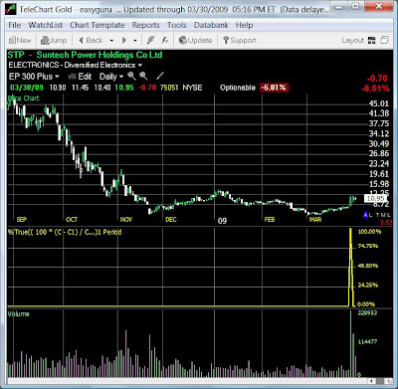This screenshot has height=389, width=398.
Task: Click the red 3.63 value below scaling letters
Action: click(386, 222)
